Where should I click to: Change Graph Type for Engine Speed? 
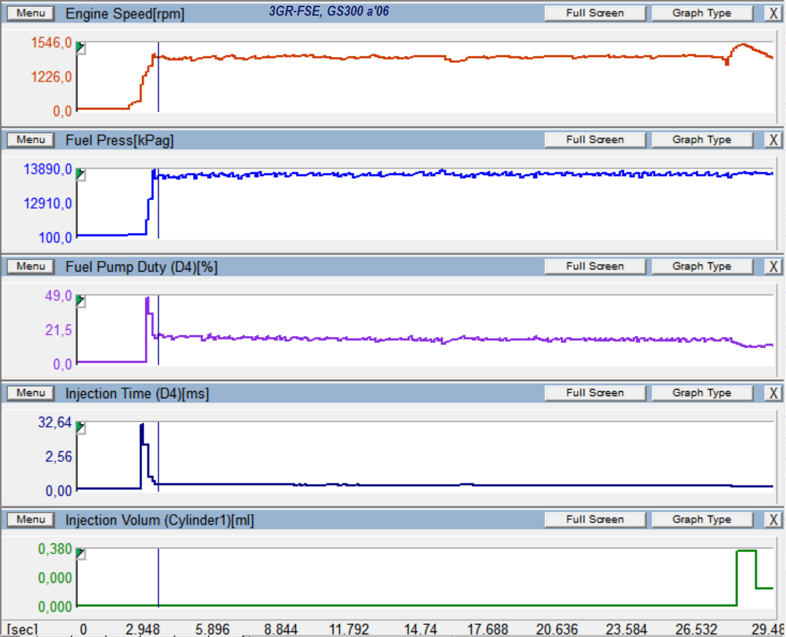(702, 14)
